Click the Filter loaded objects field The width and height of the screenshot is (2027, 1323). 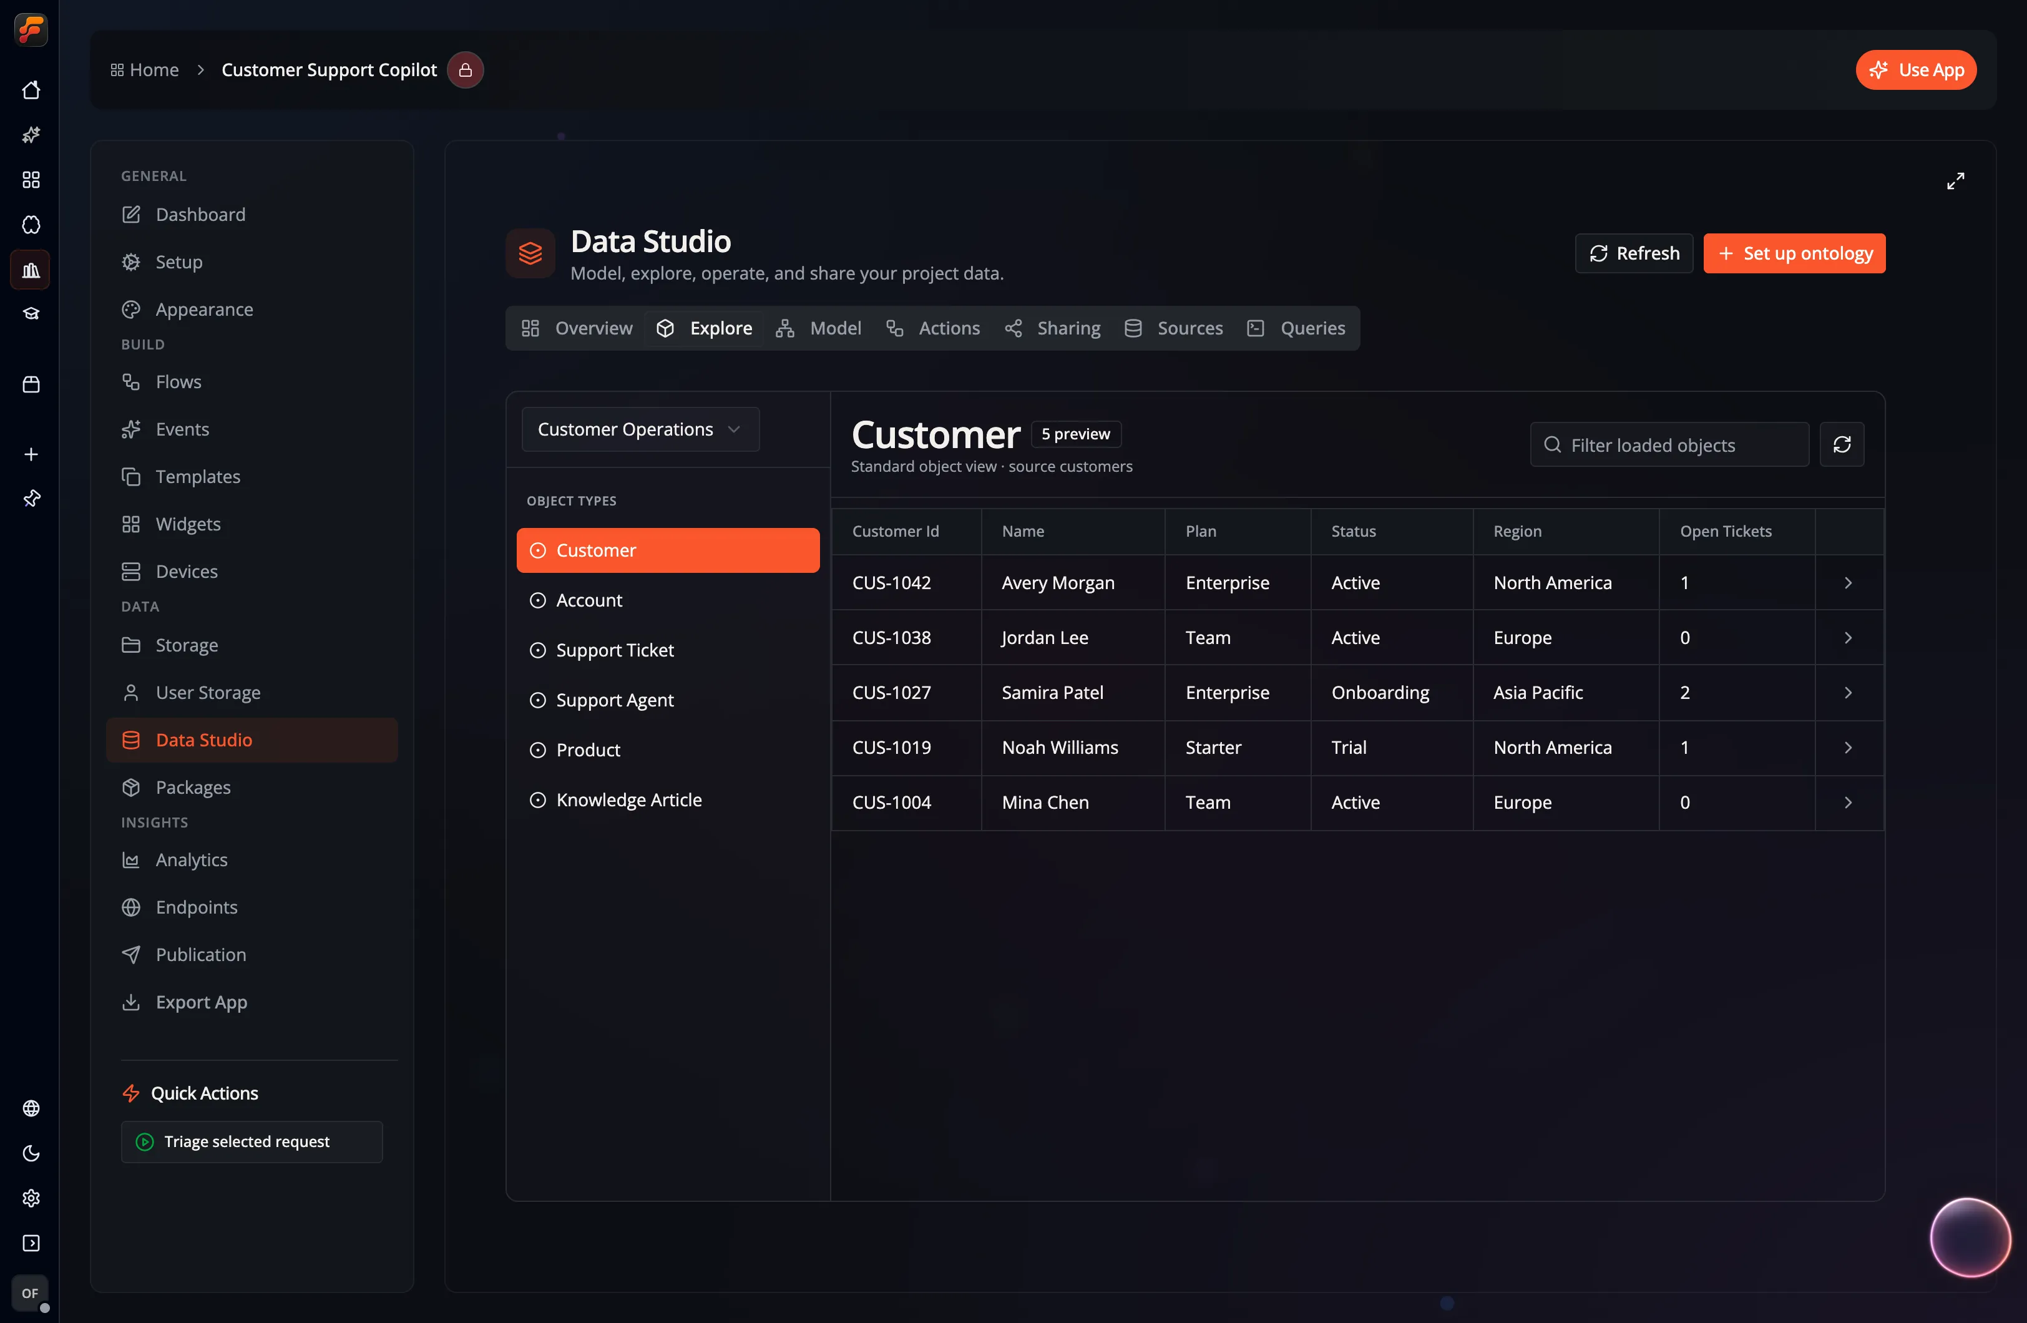(x=1669, y=445)
